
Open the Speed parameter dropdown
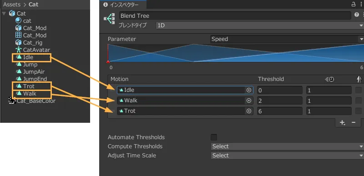[287, 39]
